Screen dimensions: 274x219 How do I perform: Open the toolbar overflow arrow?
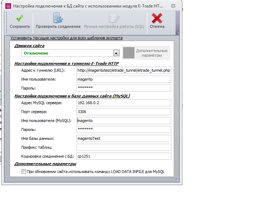[x=178, y=33]
